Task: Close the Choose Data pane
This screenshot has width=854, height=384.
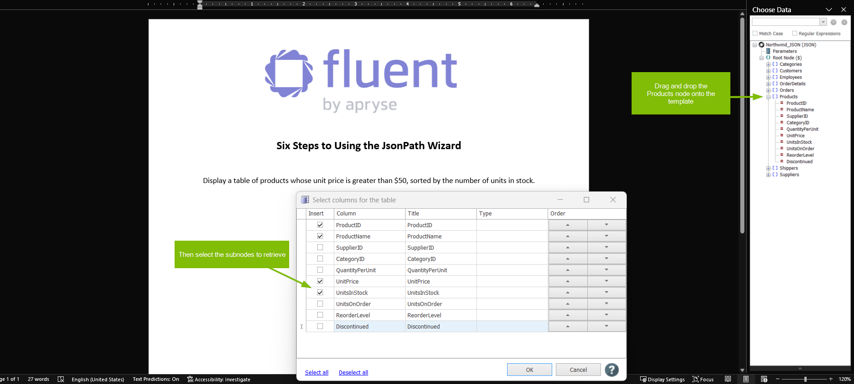Action: tap(844, 9)
